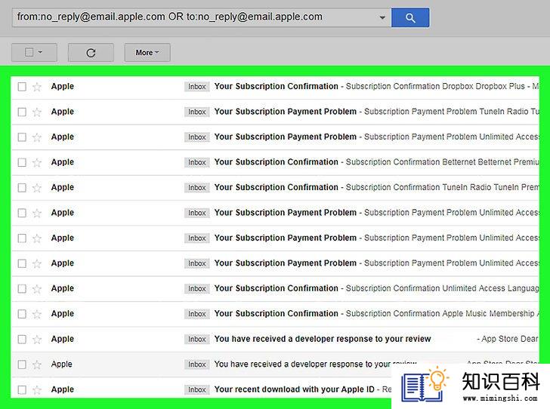Click sender Apple on Apple Music Membership row
Image resolution: width=550 pixels, height=409 pixels.
63,313
